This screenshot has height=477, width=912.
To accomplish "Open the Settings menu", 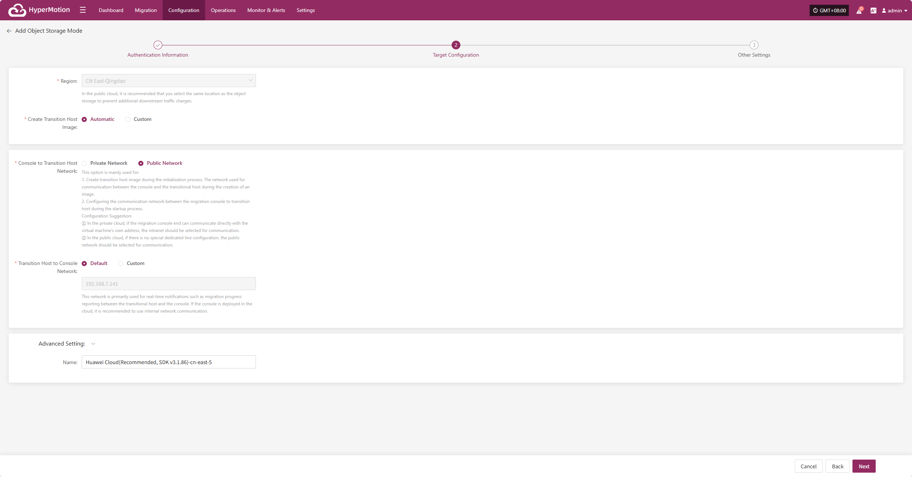I will tap(306, 10).
